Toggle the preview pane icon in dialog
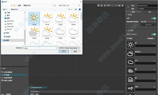Screen dimensions: 158x95 76,9
